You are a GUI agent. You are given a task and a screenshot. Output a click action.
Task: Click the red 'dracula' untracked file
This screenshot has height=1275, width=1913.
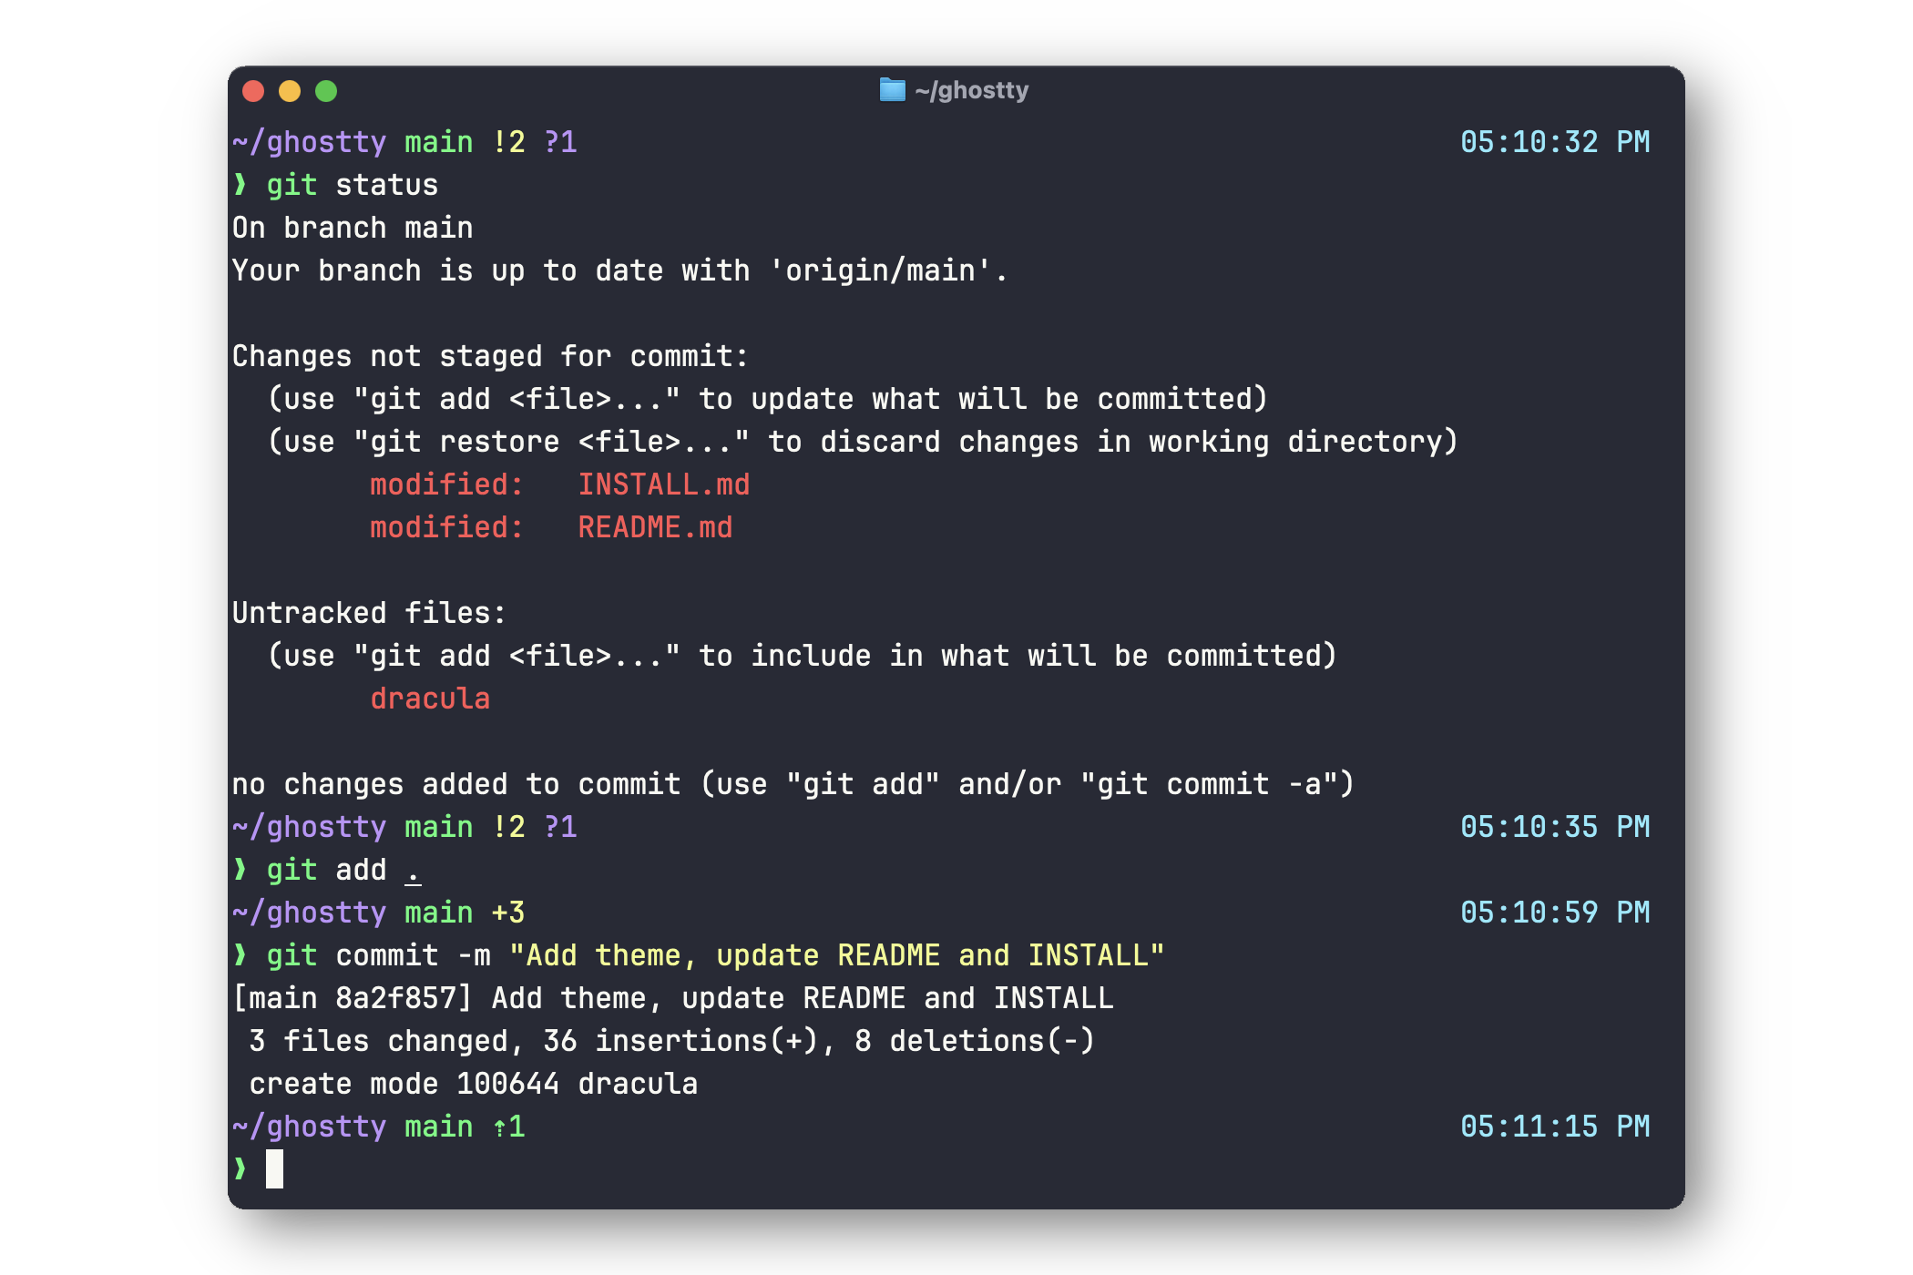coord(430,699)
